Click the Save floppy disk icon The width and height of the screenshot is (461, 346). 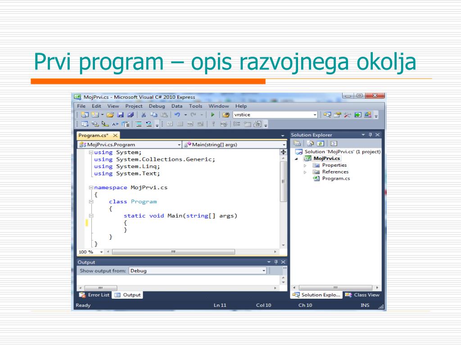pyautogui.click(x=120, y=115)
